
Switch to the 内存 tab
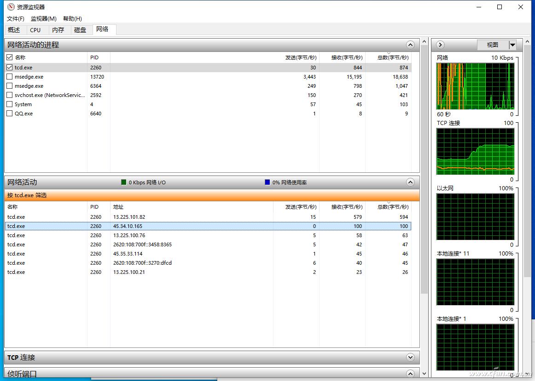click(x=58, y=30)
